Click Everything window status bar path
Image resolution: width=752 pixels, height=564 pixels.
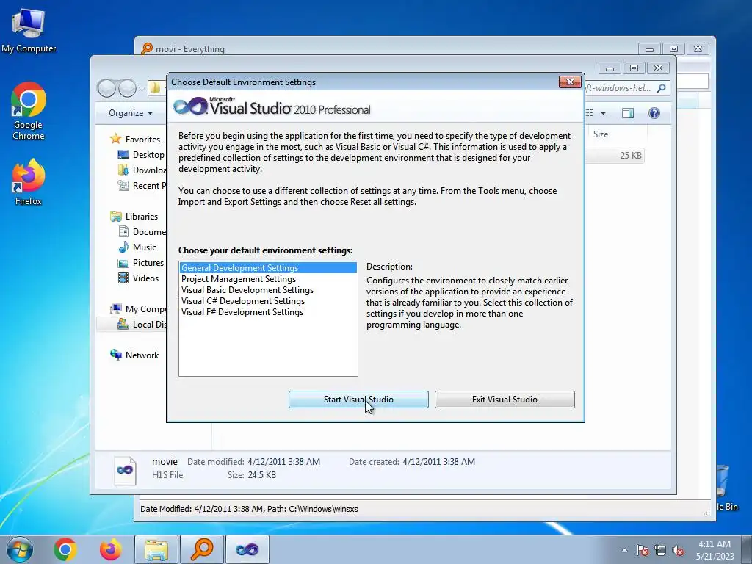tap(250, 510)
